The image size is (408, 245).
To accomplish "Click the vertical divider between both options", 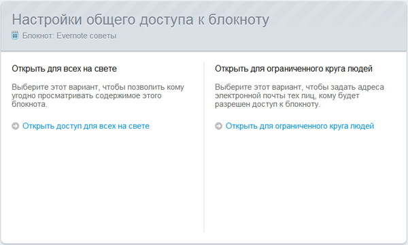I will (204, 147).
